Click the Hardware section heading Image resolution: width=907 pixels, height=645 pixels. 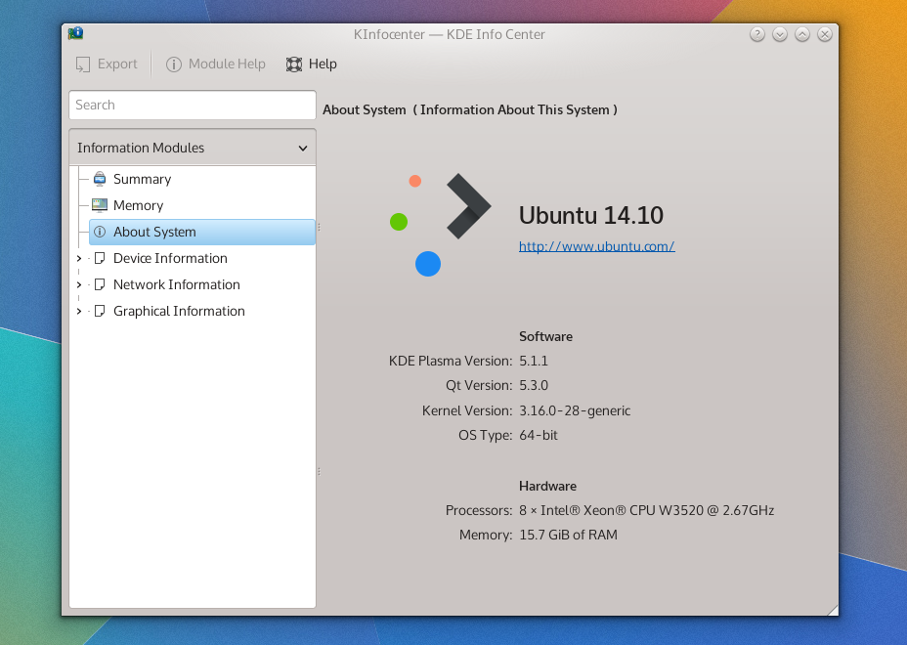click(x=547, y=486)
